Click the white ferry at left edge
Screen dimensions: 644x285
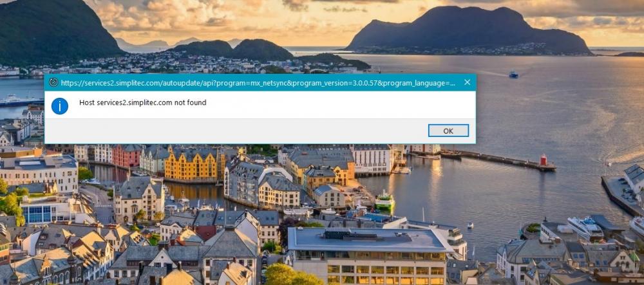click(x=20, y=100)
